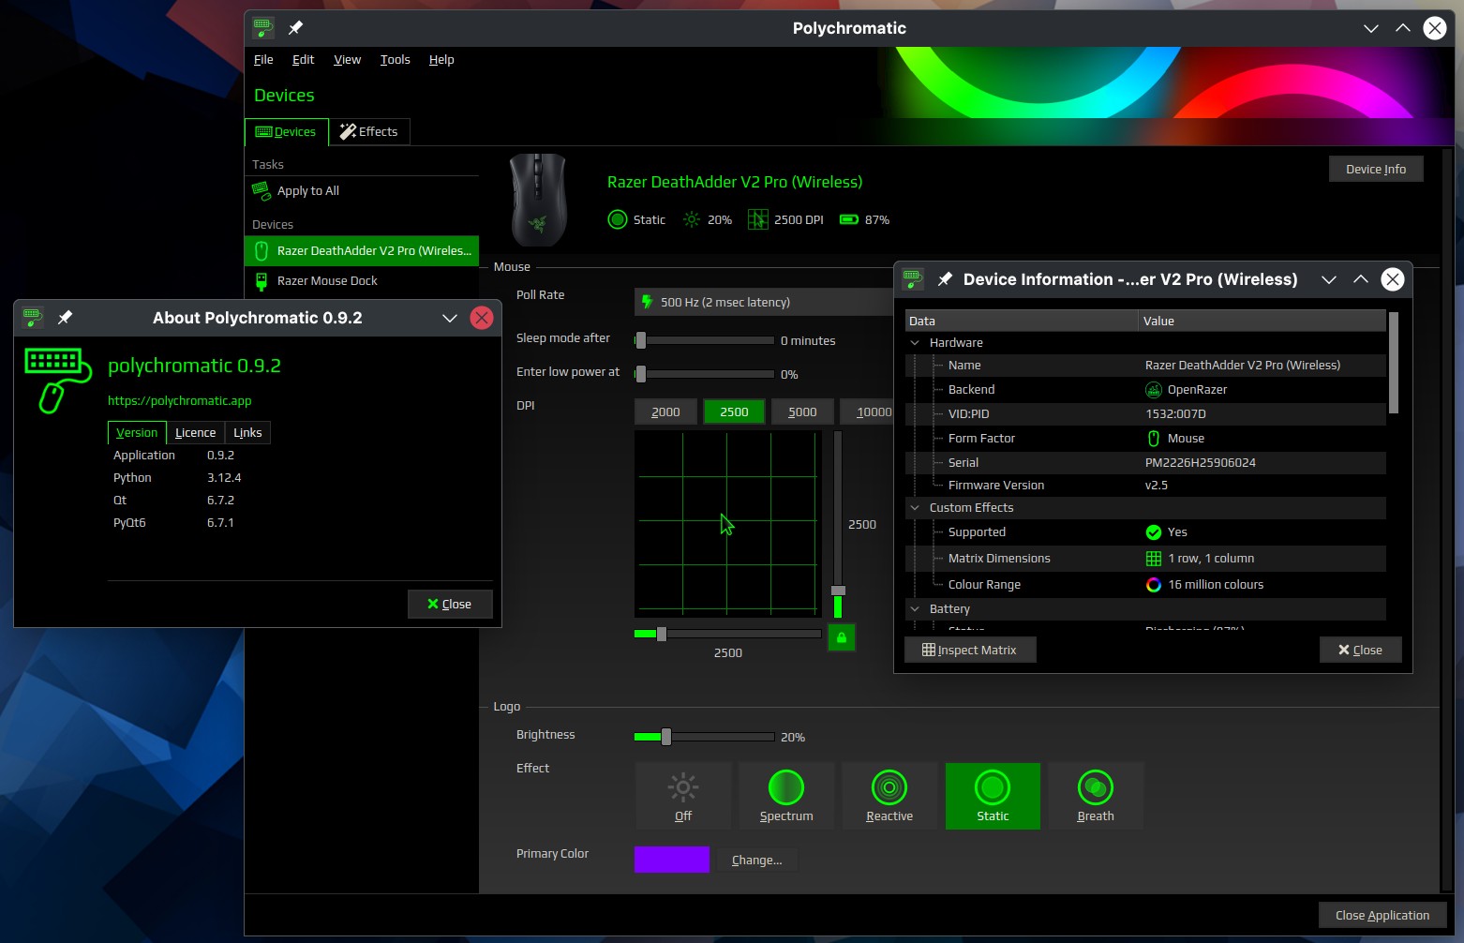Image resolution: width=1464 pixels, height=943 pixels.
Task: Click the down chevron in About window title bar
Action: 449,318
